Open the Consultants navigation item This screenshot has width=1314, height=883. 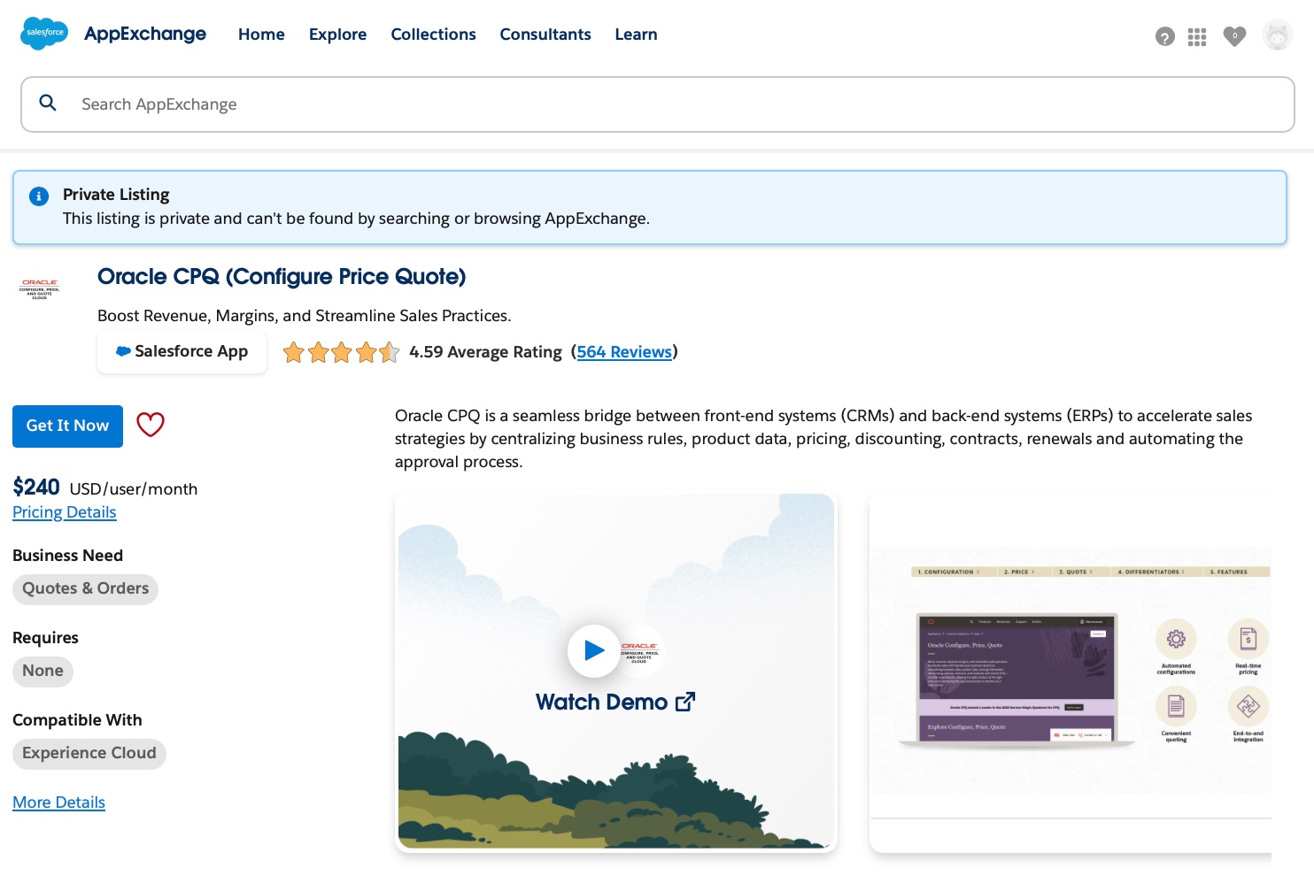pyautogui.click(x=545, y=34)
